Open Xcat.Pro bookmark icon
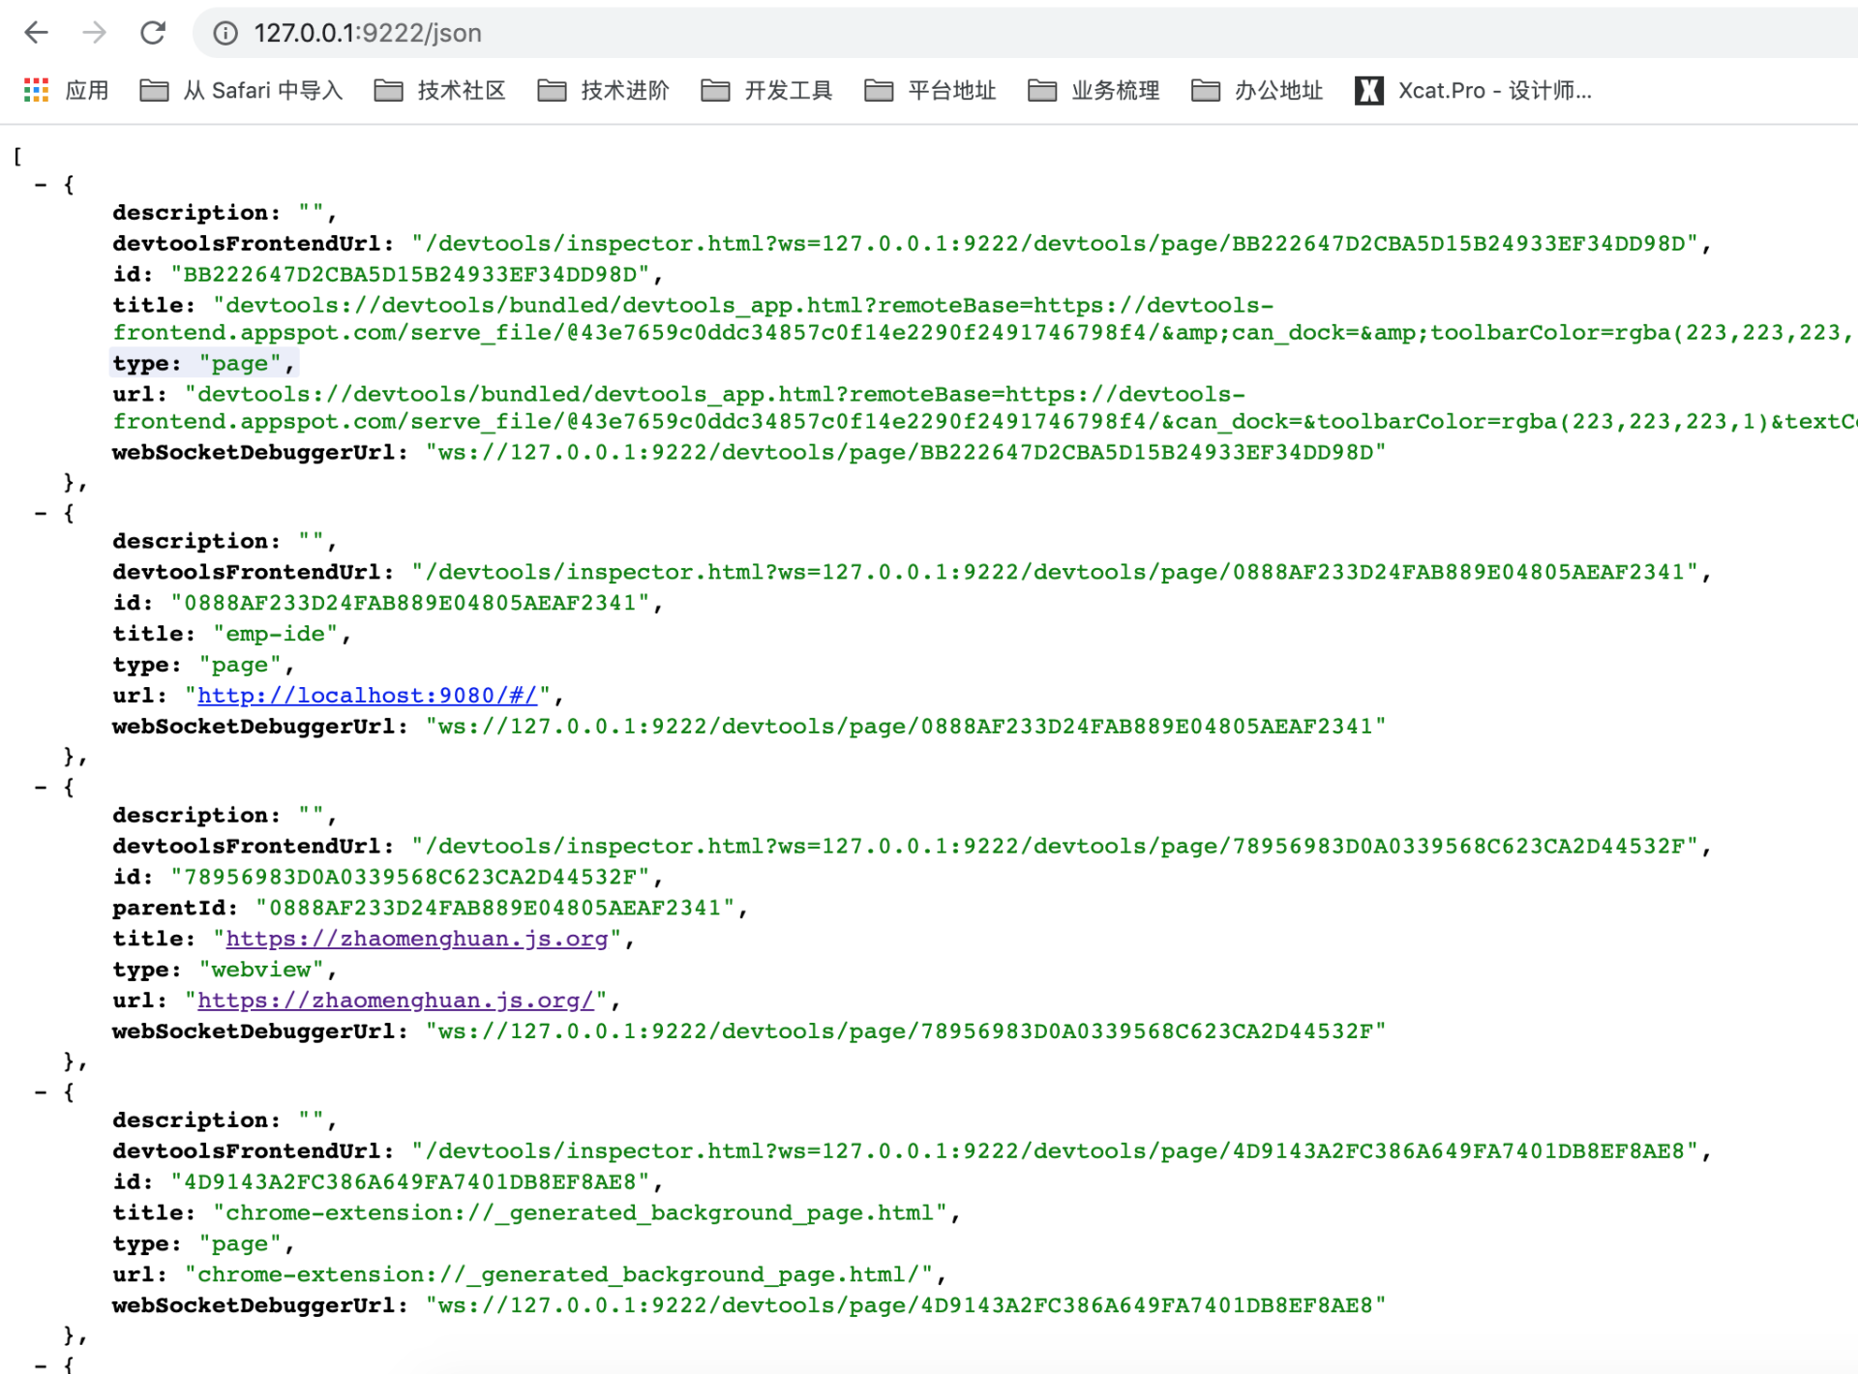 pyautogui.click(x=1368, y=90)
